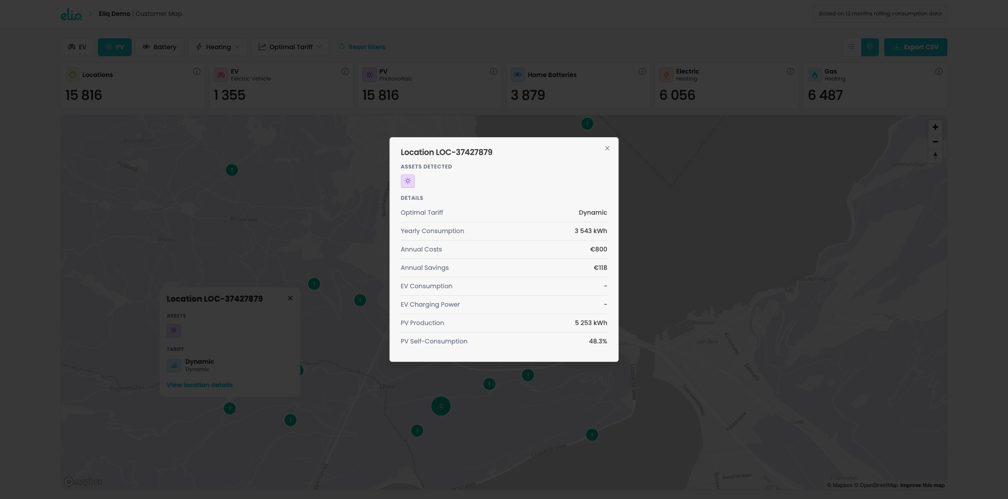1008x499 pixels.
Task: Click the Home Batteries icon
Action: pyautogui.click(x=518, y=75)
